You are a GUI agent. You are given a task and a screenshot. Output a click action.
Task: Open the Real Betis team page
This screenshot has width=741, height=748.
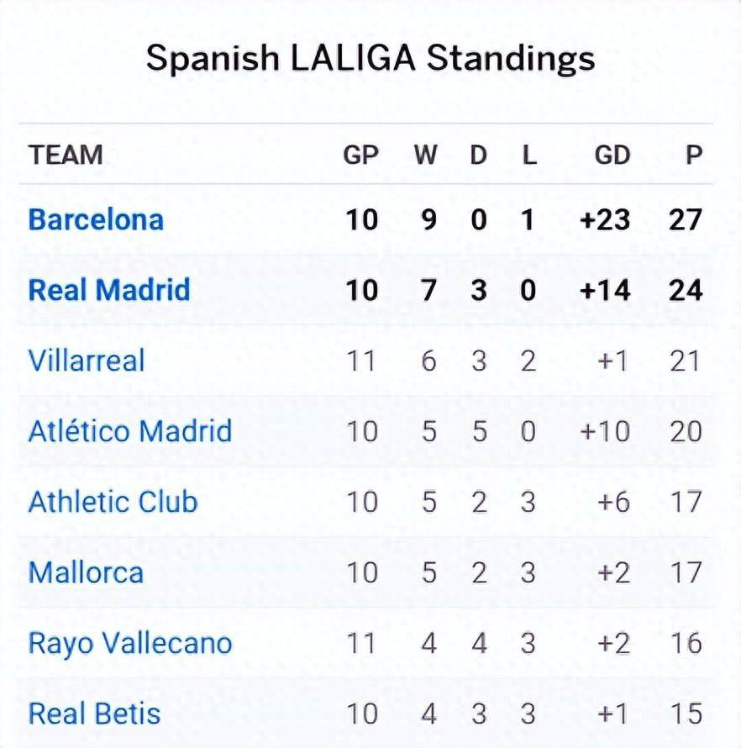point(94,714)
